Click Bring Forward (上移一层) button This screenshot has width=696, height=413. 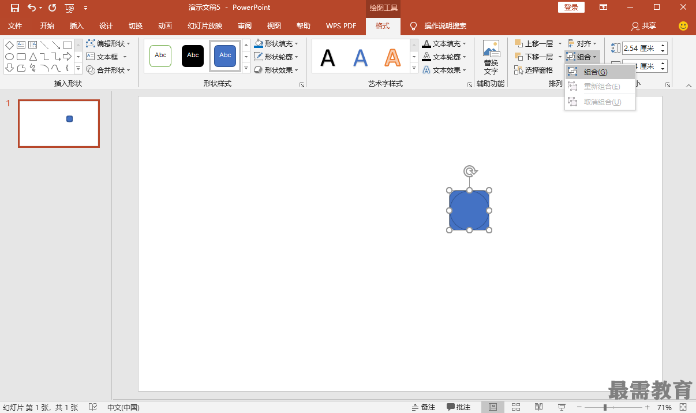pos(534,43)
